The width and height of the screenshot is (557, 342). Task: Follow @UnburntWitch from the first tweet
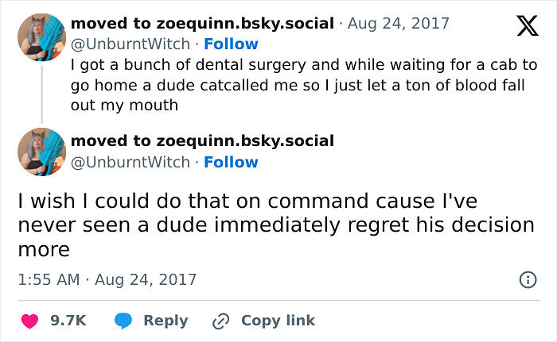click(x=231, y=44)
